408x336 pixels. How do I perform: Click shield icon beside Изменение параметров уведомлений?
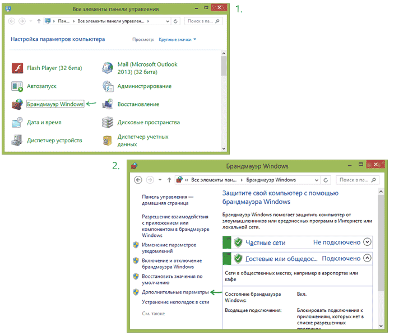pyautogui.click(x=136, y=245)
